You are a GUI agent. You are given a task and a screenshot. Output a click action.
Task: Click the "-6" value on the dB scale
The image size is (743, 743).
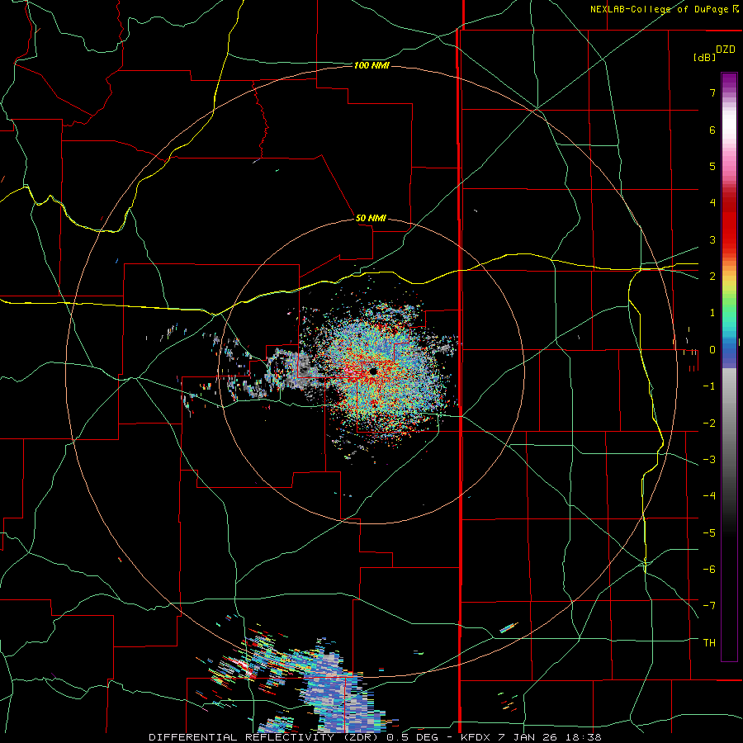pyautogui.click(x=709, y=570)
